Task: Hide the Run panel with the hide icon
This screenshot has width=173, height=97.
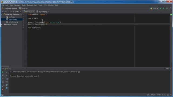Action: (171, 69)
